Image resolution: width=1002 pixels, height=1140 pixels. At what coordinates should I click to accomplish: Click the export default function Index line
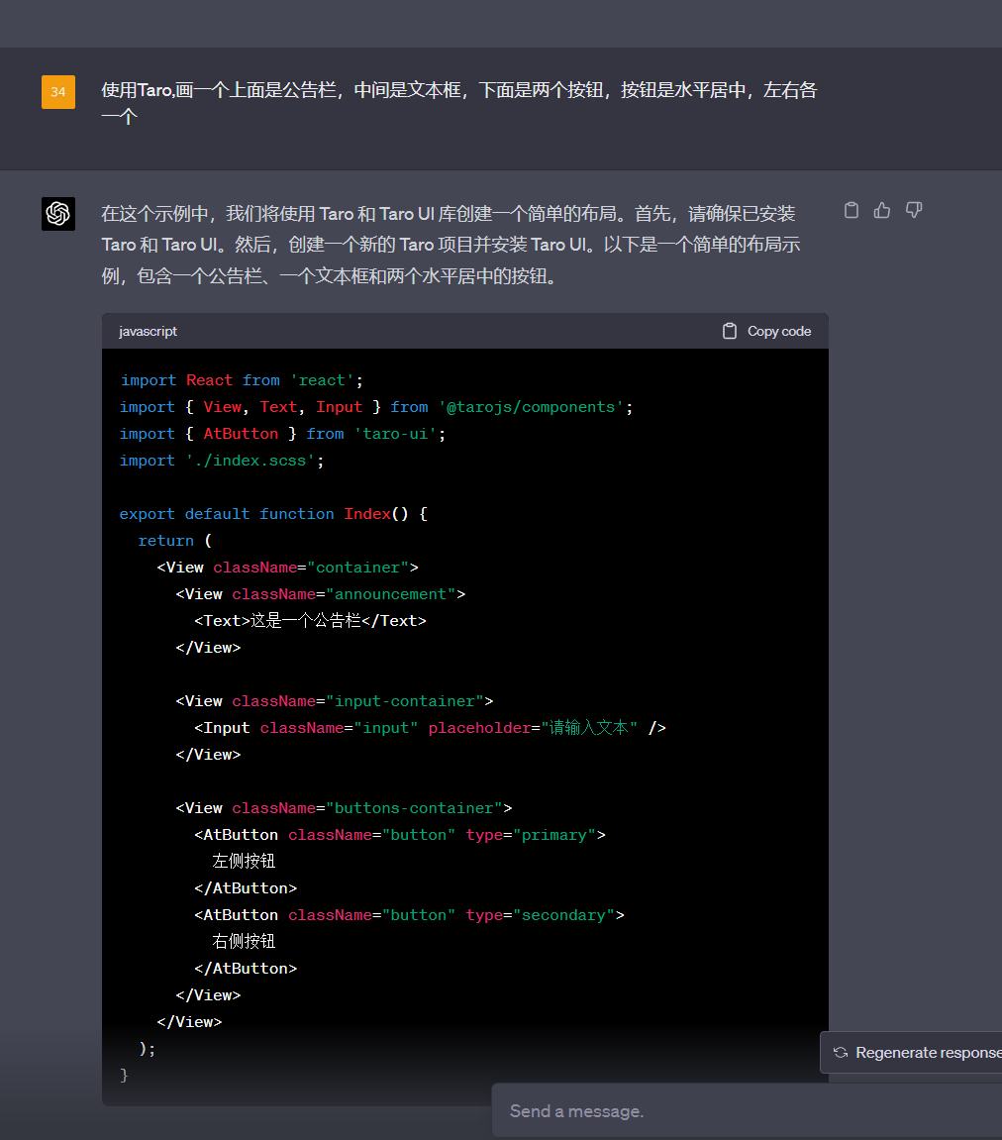[x=273, y=514]
